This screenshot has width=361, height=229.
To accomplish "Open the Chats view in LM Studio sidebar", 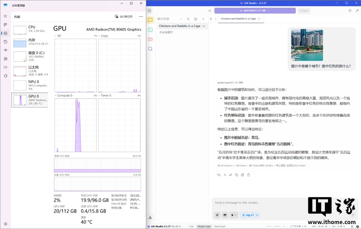I will (150, 20).
